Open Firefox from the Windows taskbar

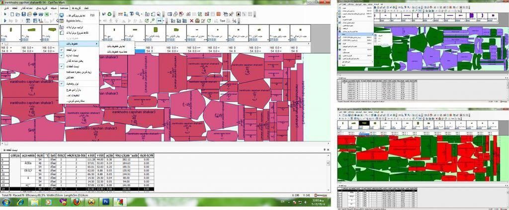point(77,202)
